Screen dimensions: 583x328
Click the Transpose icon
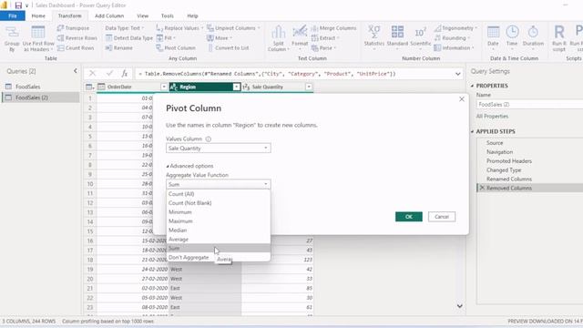pyautogui.click(x=61, y=28)
